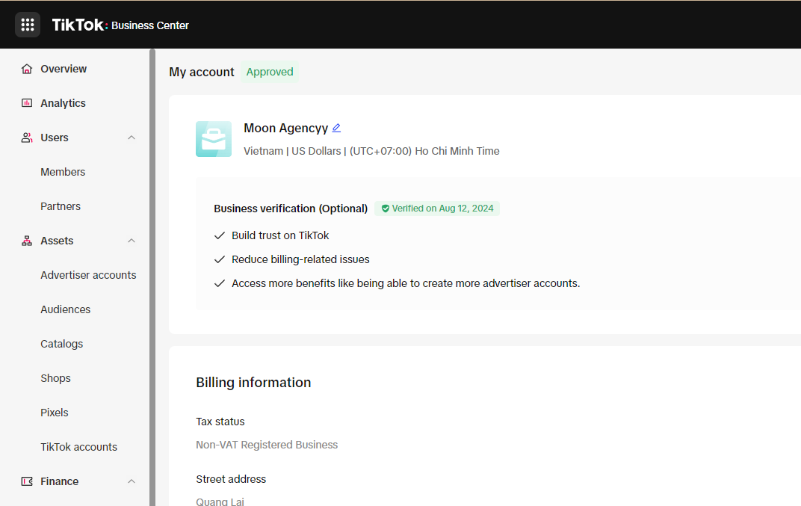Click the green verified shield icon
801x506 pixels.
(386, 209)
